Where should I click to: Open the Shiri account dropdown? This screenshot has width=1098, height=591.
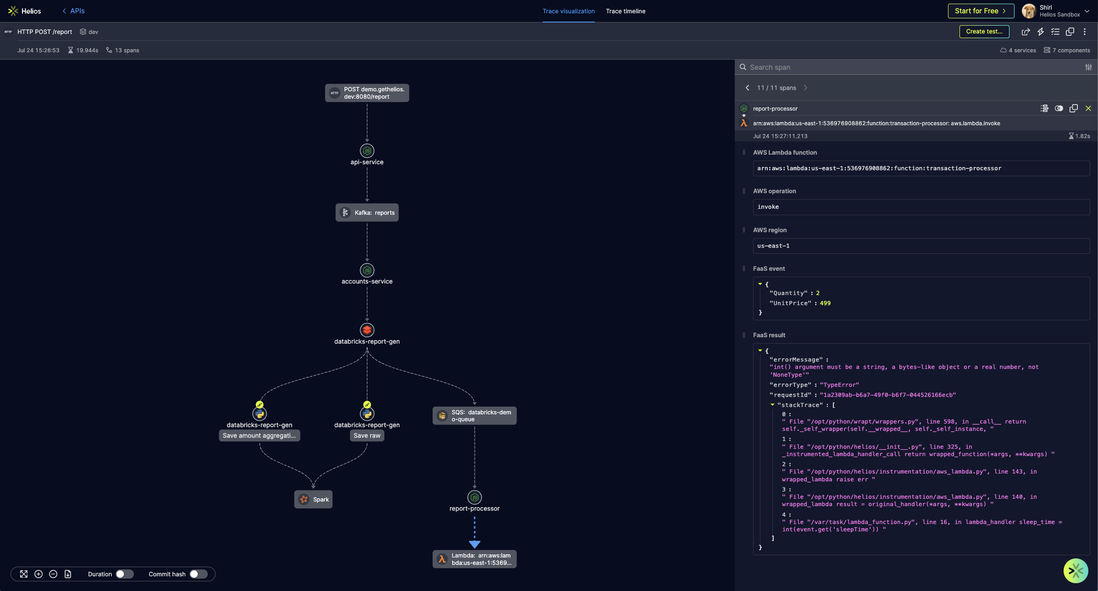(x=1087, y=11)
